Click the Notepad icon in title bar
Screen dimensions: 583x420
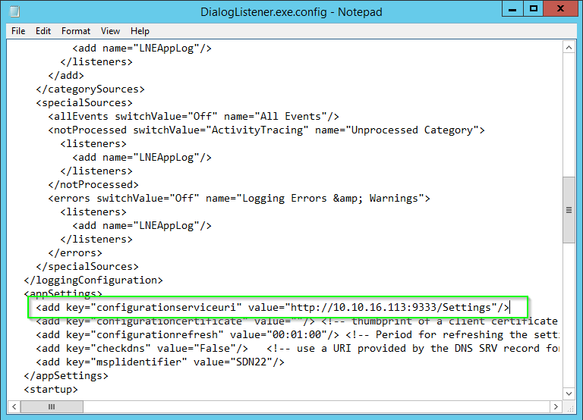point(14,11)
